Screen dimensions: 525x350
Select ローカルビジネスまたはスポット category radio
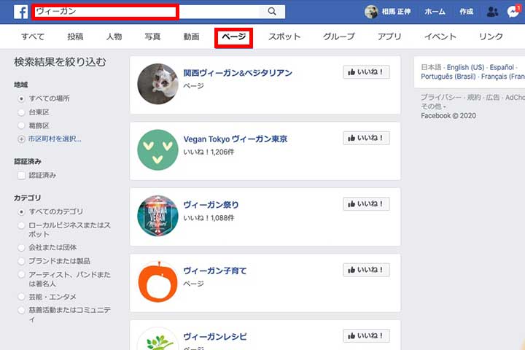21,225
